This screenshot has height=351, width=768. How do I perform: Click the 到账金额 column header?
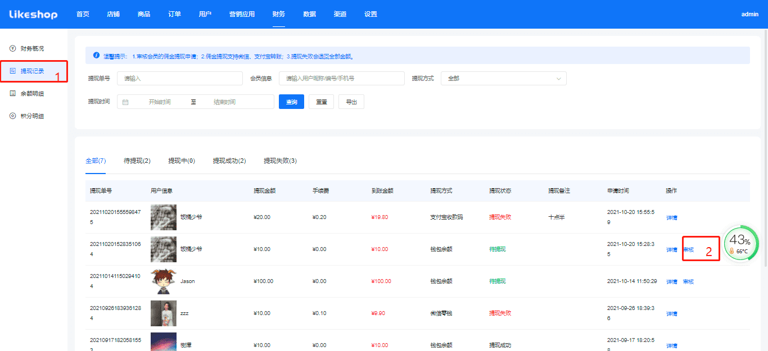coord(382,191)
